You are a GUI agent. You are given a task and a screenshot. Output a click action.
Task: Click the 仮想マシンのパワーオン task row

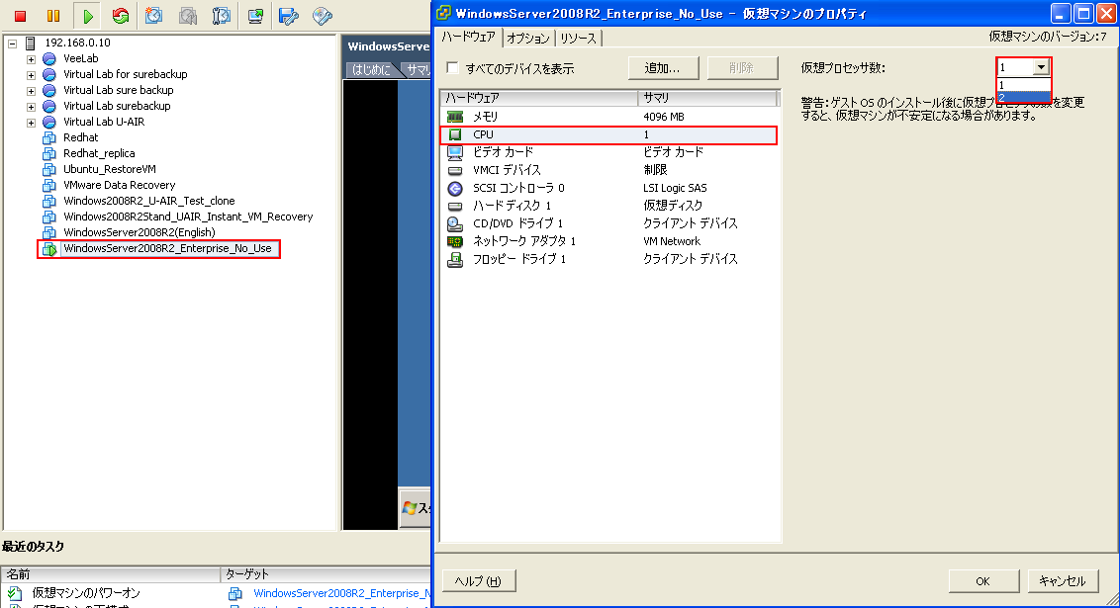(216, 593)
